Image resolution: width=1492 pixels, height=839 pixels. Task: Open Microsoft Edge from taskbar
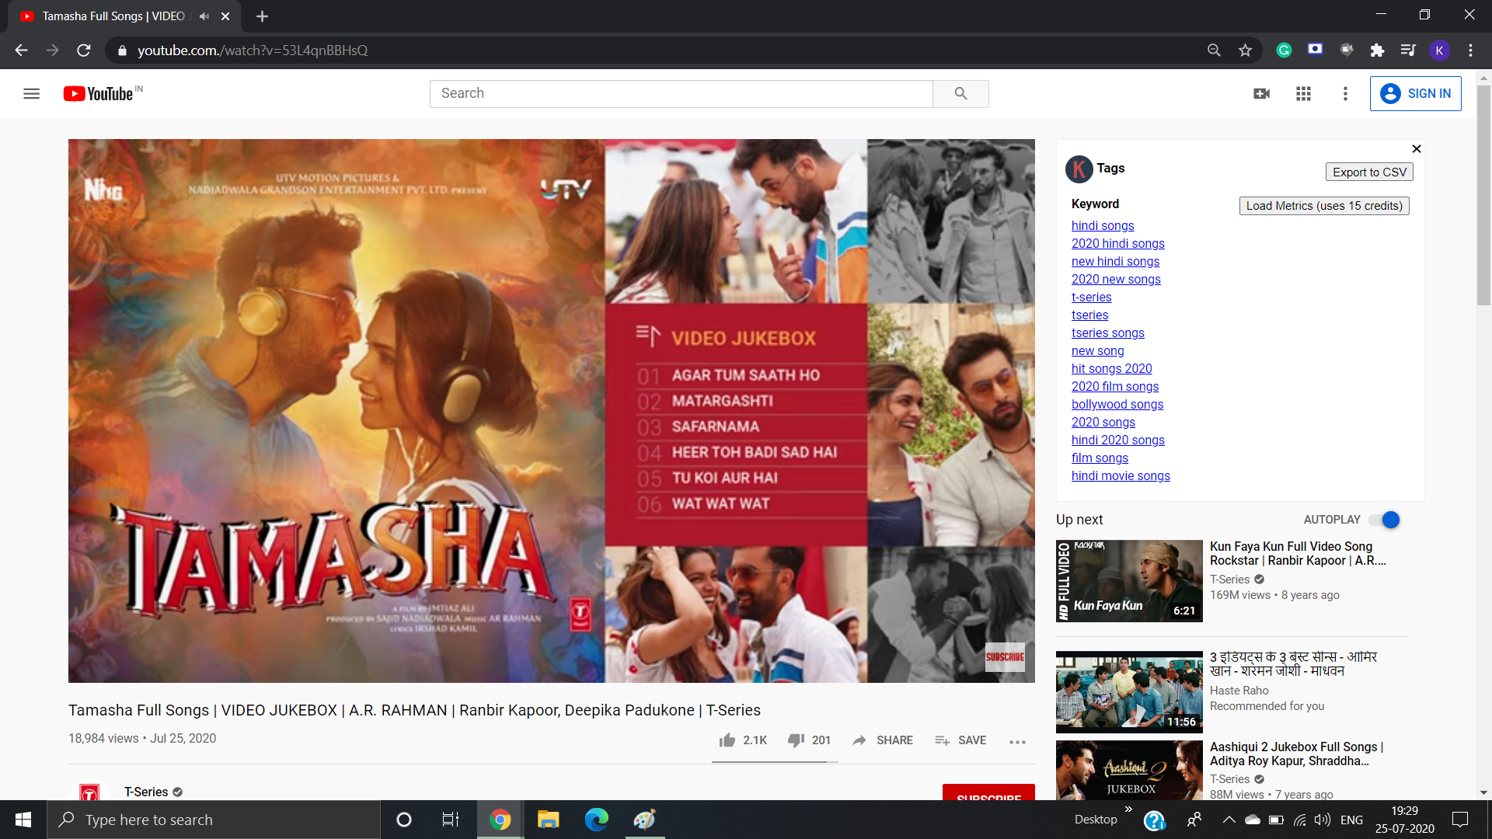click(596, 820)
